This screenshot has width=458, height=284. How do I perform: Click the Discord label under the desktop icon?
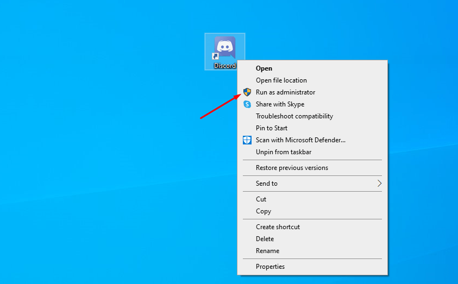click(225, 66)
